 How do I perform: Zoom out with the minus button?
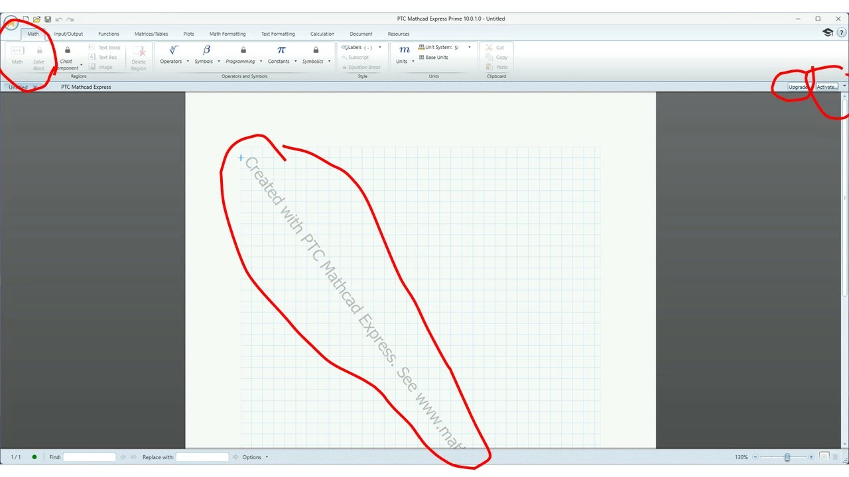pyautogui.click(x=755, y=457)
